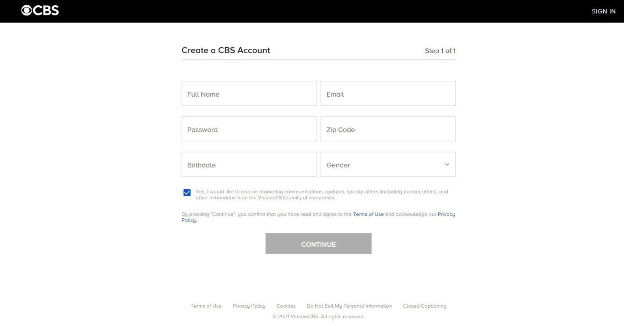This screenshot has height=326, width=624.
Task: Open the footer Privacy Policy link
Action: [x=249, y=306]
